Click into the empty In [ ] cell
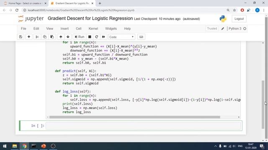 coord(143,126)
